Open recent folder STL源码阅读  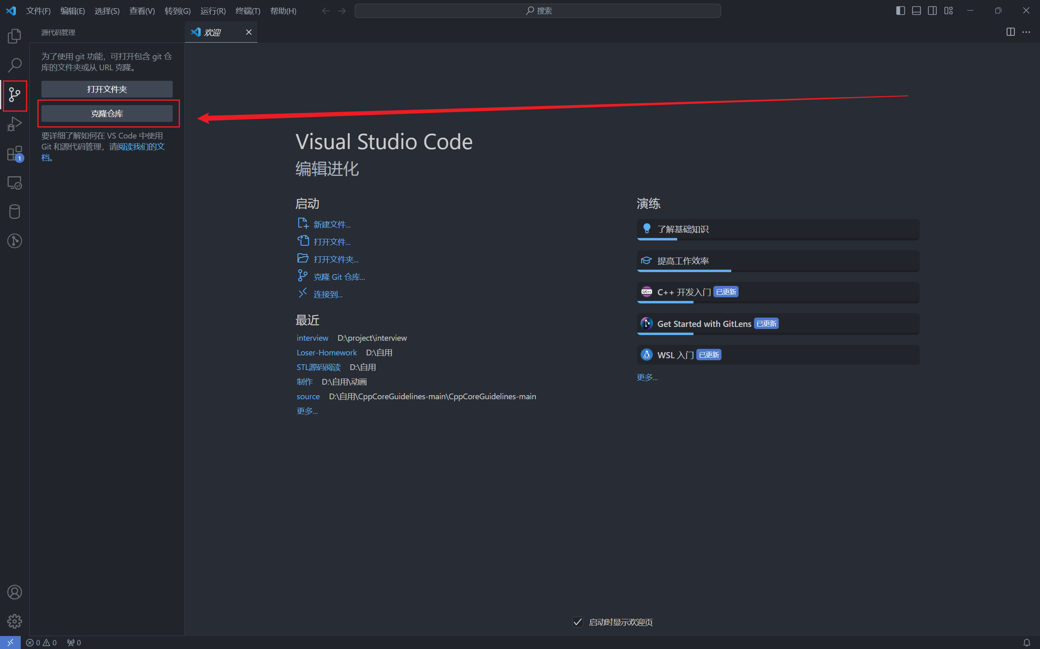tap(318, 368)
